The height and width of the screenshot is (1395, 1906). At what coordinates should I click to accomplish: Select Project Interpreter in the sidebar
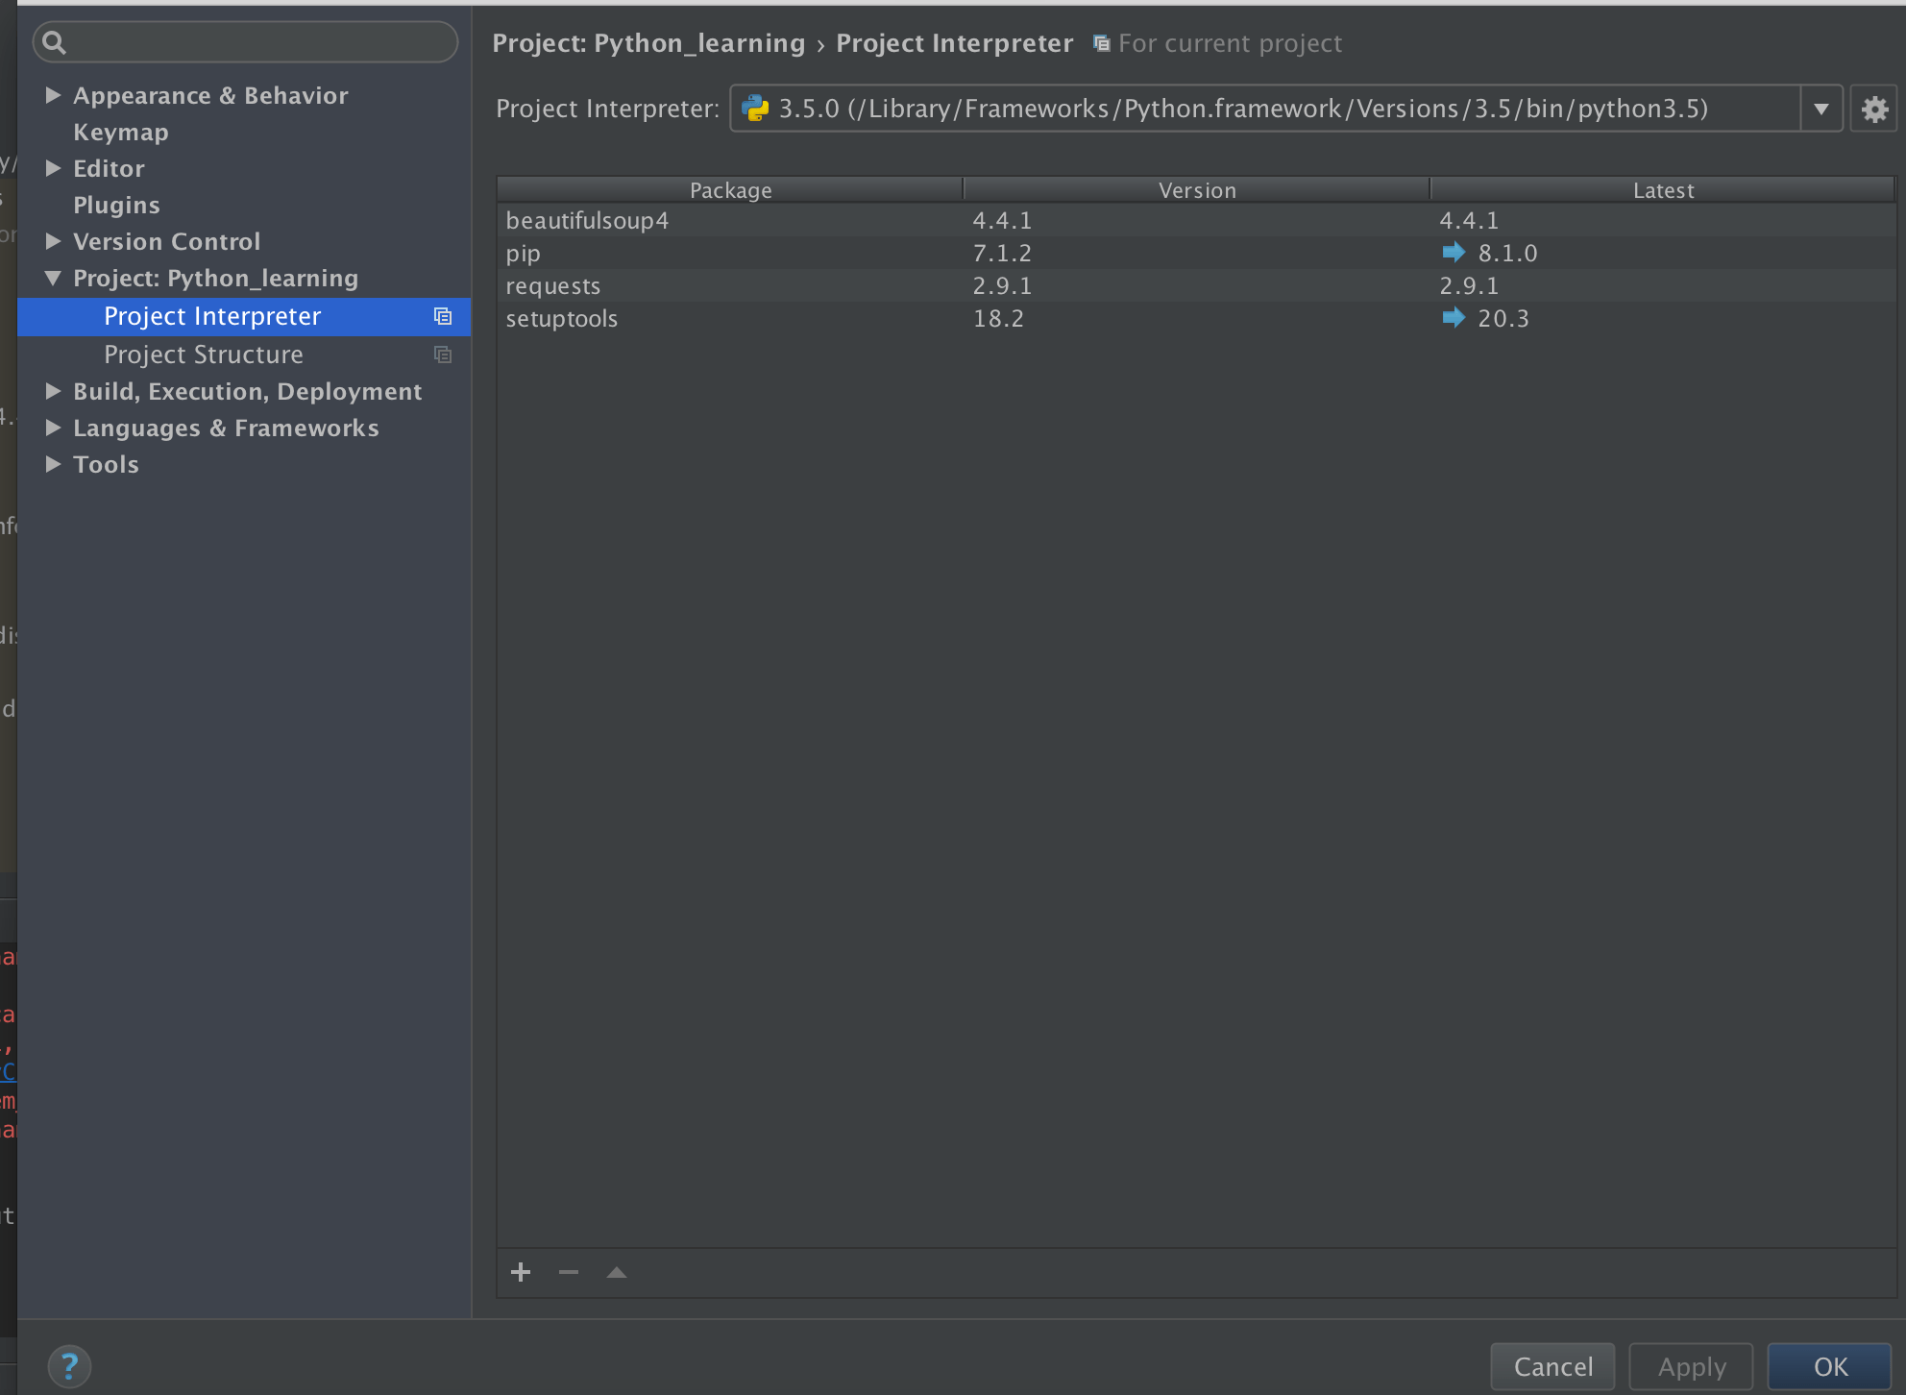pyautogui.click(x=244, y=316)
